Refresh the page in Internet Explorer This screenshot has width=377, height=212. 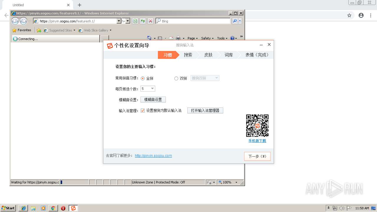click(143, 21)
